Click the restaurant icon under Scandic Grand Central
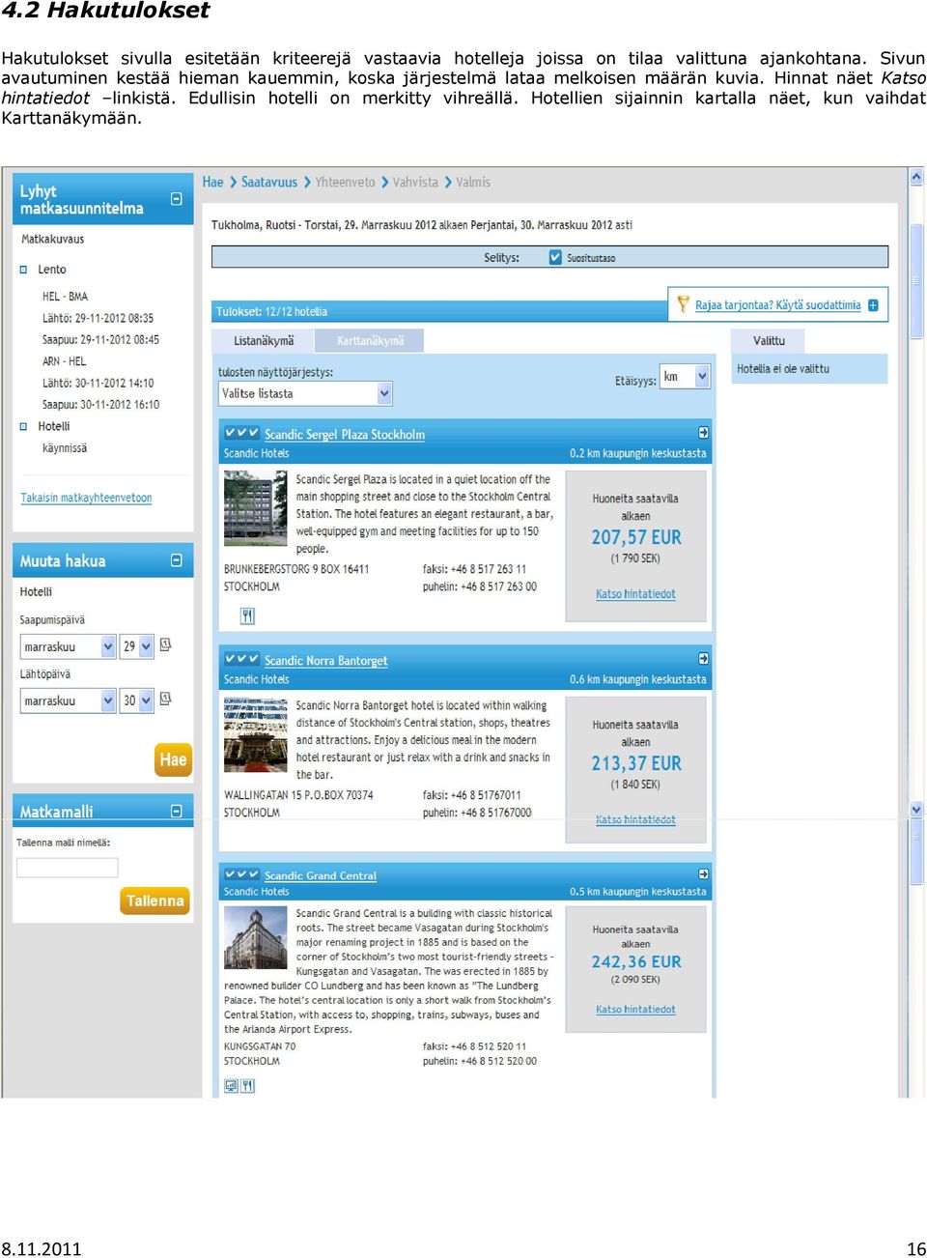927x1258 pixels. (247, 1086)
